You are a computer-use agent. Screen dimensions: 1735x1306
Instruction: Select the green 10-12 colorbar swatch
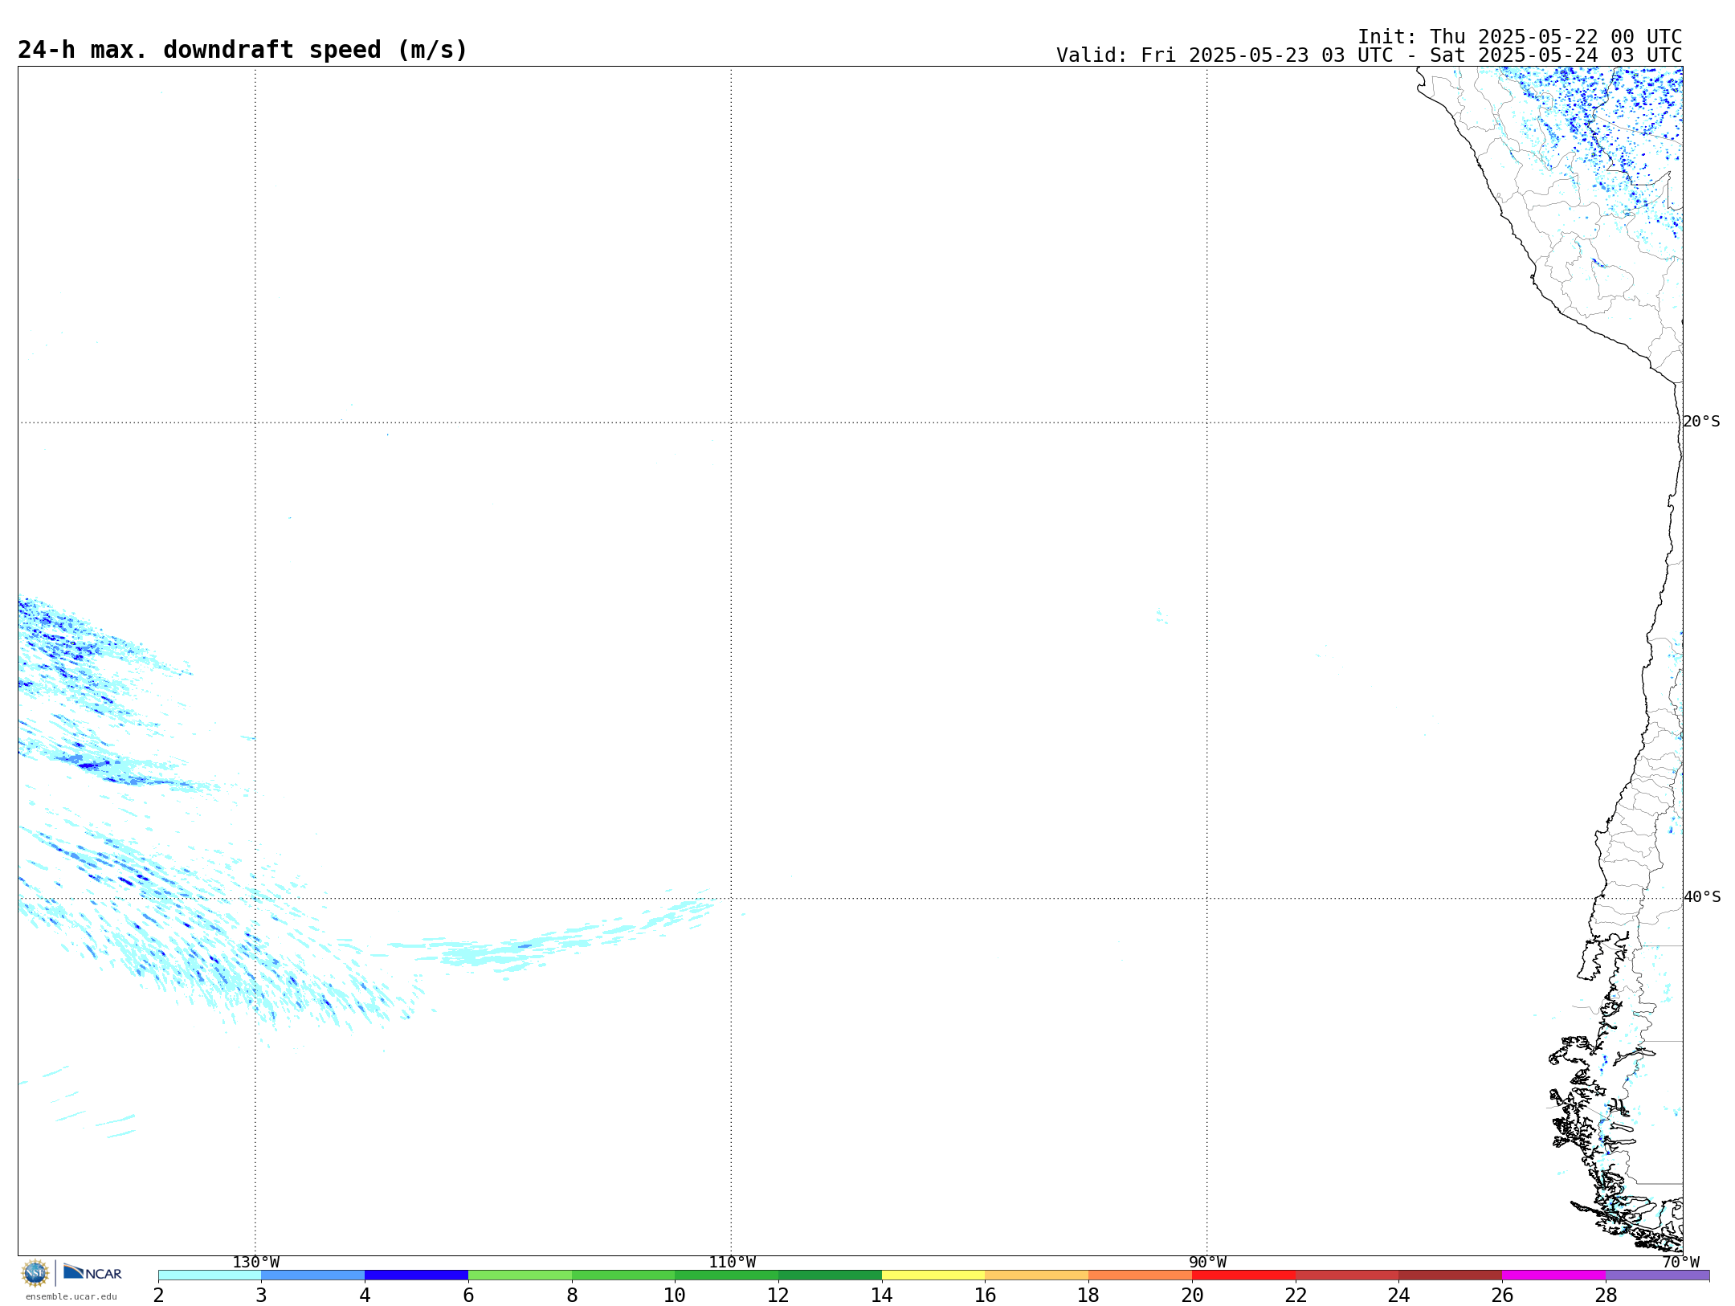point(727,1275)
